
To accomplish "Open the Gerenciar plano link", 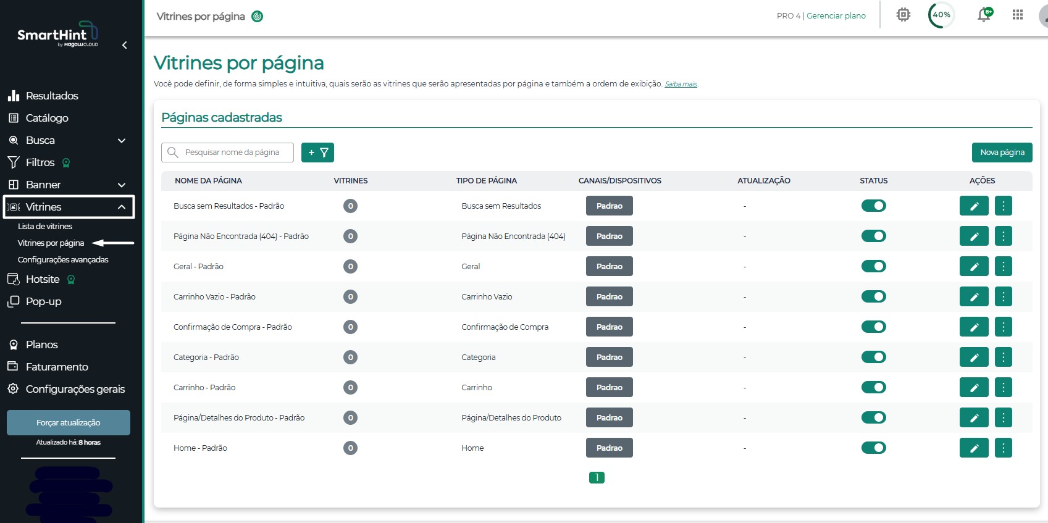I will pos(836,16).
